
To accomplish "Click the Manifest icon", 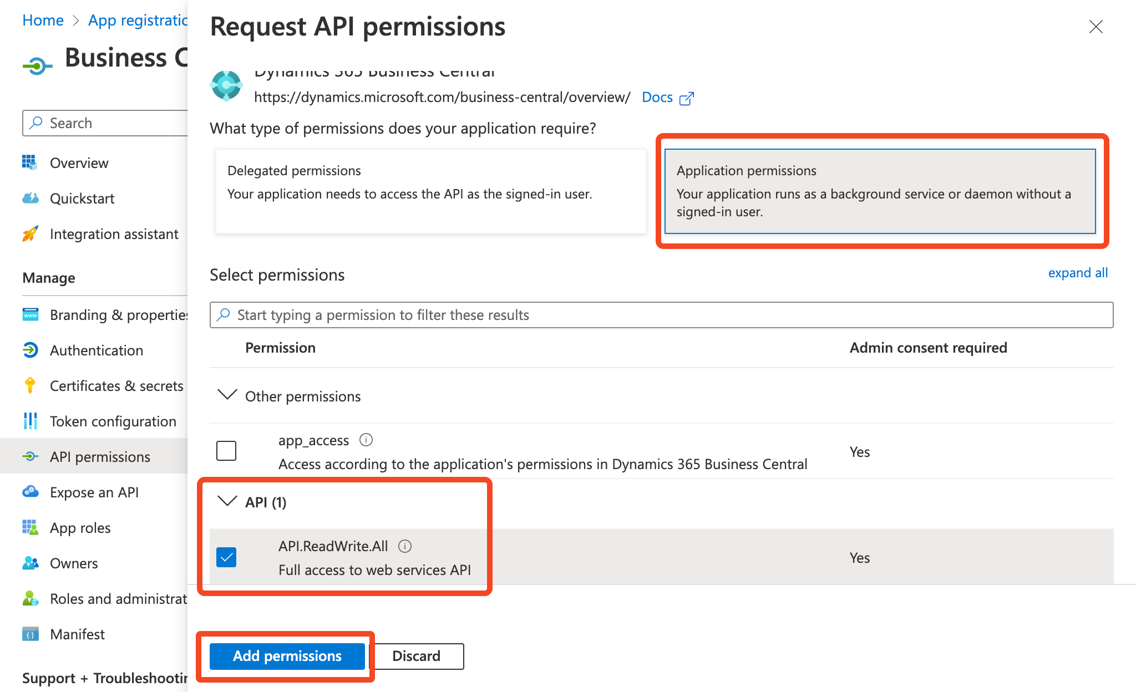I will pos(30,634).
